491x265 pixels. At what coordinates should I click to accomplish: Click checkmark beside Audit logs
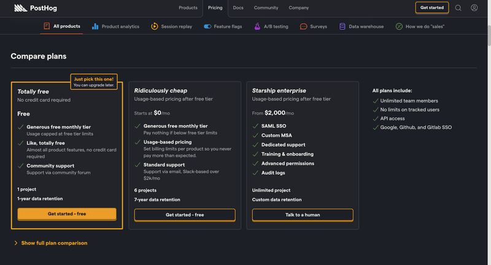coord(255,173)
